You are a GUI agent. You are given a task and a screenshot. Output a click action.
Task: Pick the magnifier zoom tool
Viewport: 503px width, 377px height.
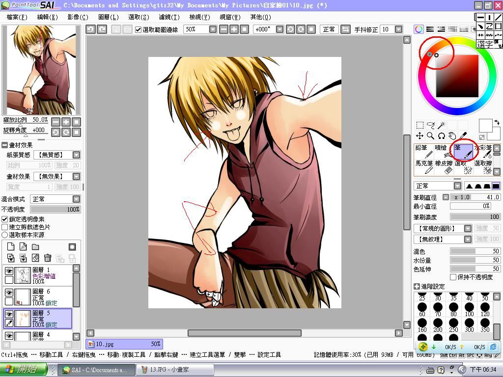[x=430, y=136]
